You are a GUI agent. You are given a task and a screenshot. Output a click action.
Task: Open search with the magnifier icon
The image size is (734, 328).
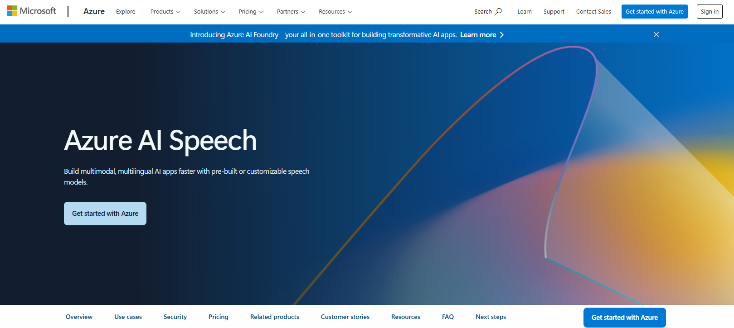point(498,11)
